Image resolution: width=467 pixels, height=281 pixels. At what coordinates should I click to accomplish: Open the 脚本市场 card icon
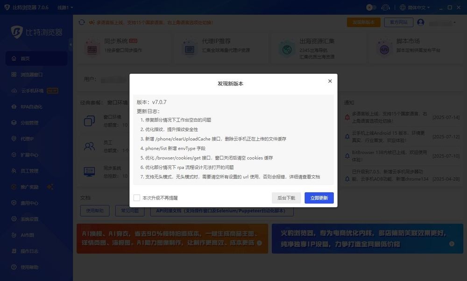pos(384,46)
